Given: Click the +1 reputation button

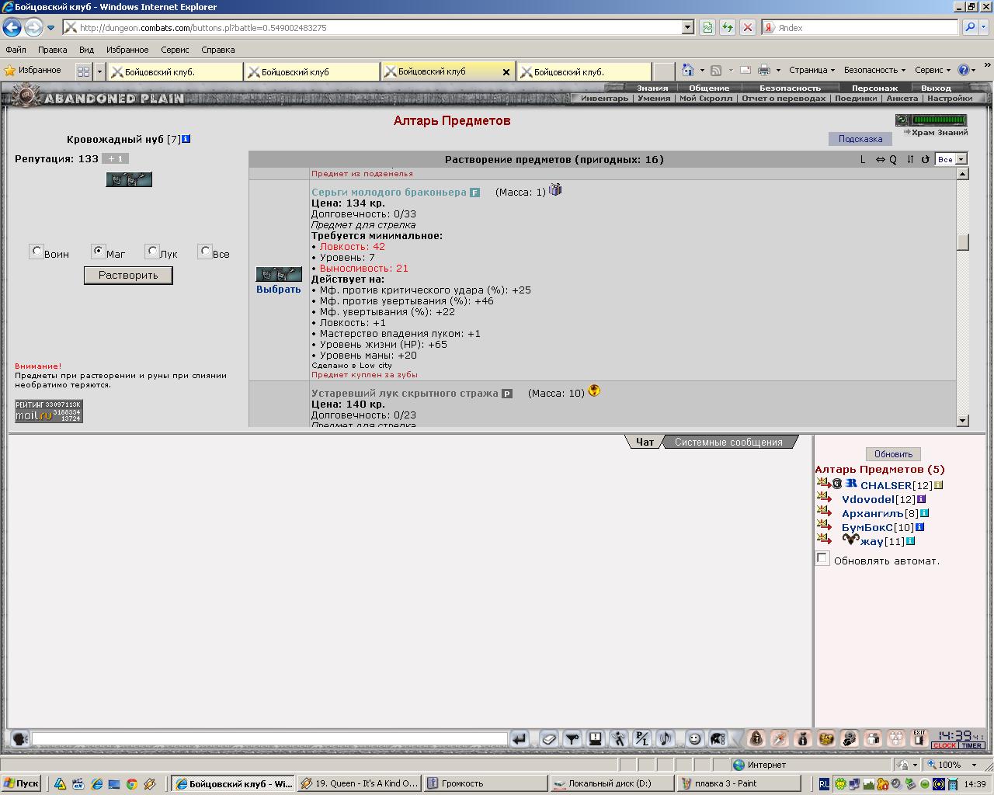Looking at the screenshot, I should [116, 158].
